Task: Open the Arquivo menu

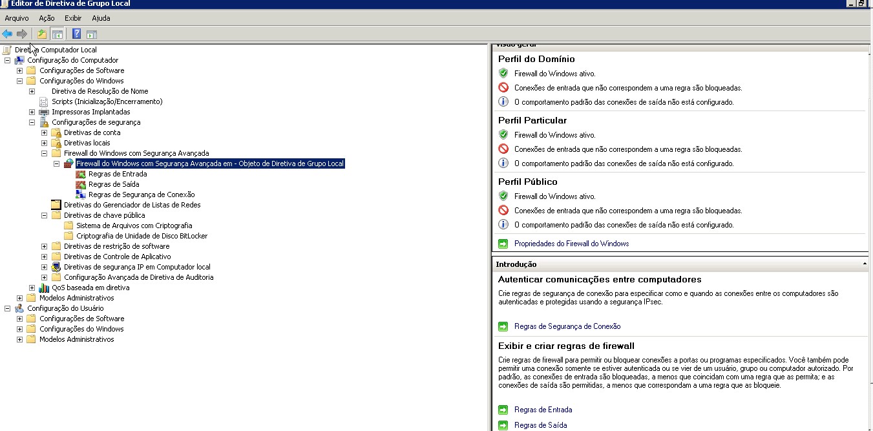Action: (x=17, y=18)
